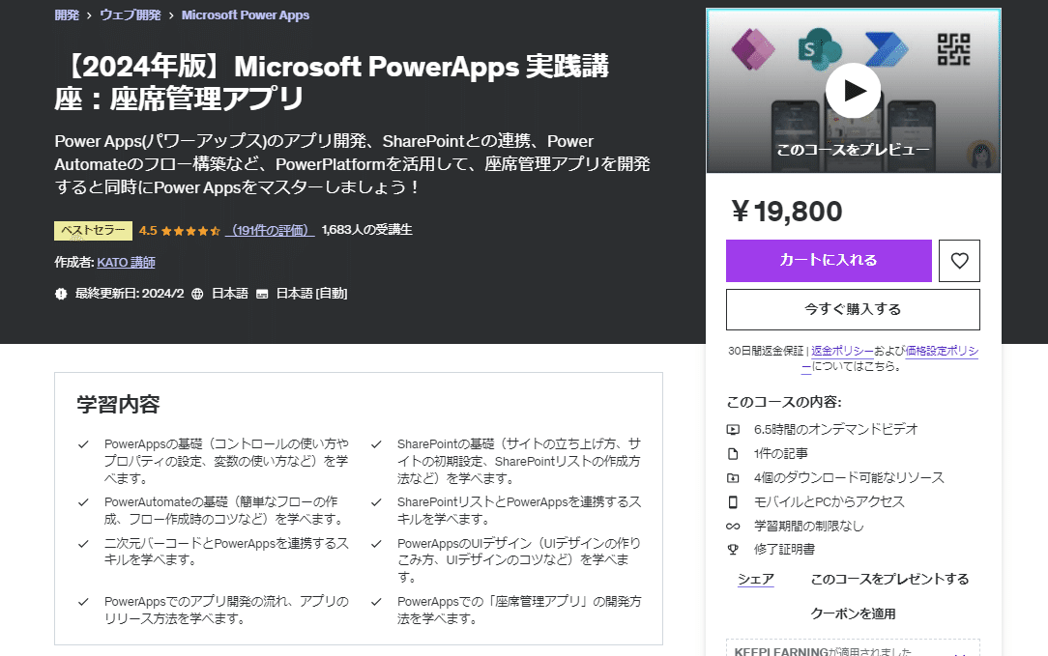Open the 価格設定ポリシー link
The width and height of the screenshot is (1048, 656).
pyautogui.click(x=942, y=351)
